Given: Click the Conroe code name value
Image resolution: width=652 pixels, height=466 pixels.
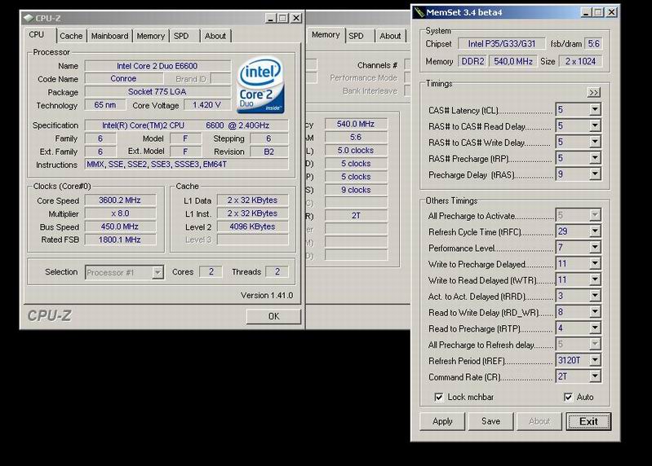Looking at the screenshot, I should [x=123, y=78].
